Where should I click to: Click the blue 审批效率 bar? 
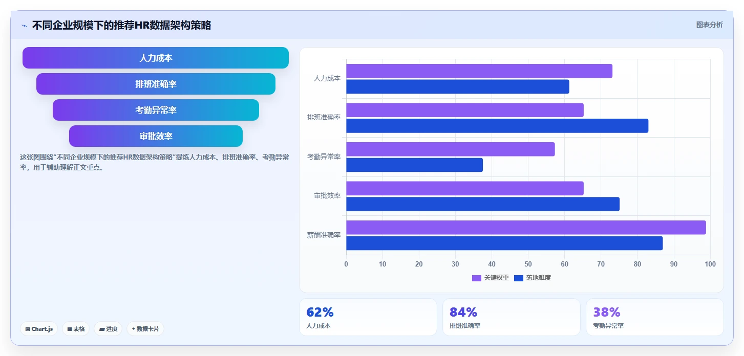pos(483,204)
